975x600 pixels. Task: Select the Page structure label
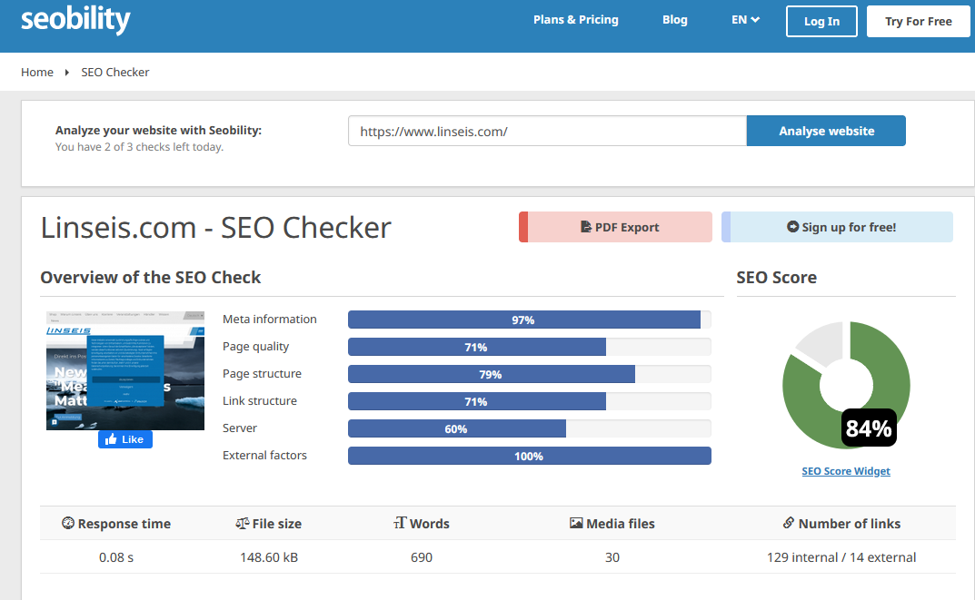pos(262,374)
